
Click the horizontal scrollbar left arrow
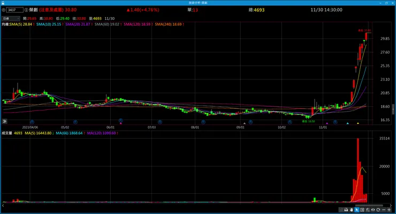click(x=3, y=205)
